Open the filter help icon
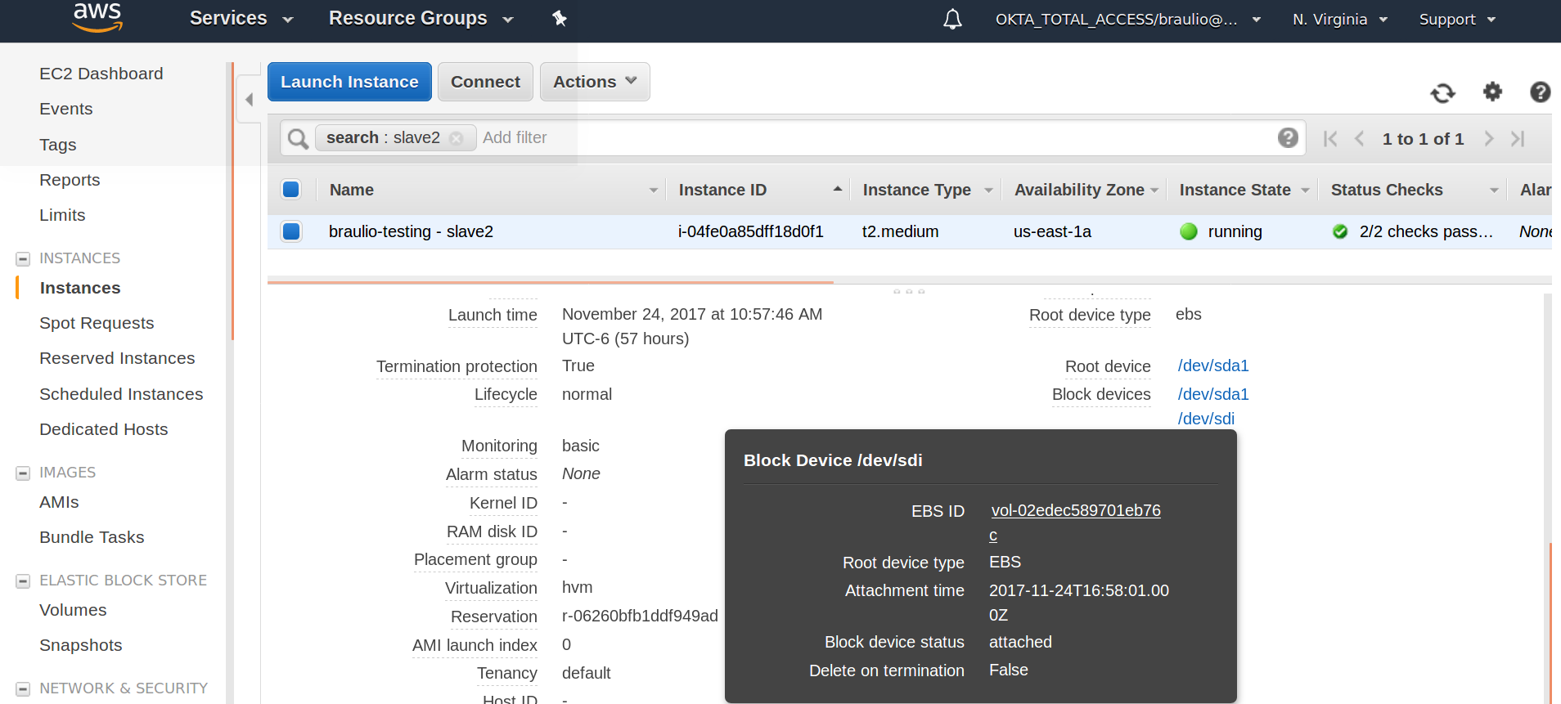 [1288, 137]
